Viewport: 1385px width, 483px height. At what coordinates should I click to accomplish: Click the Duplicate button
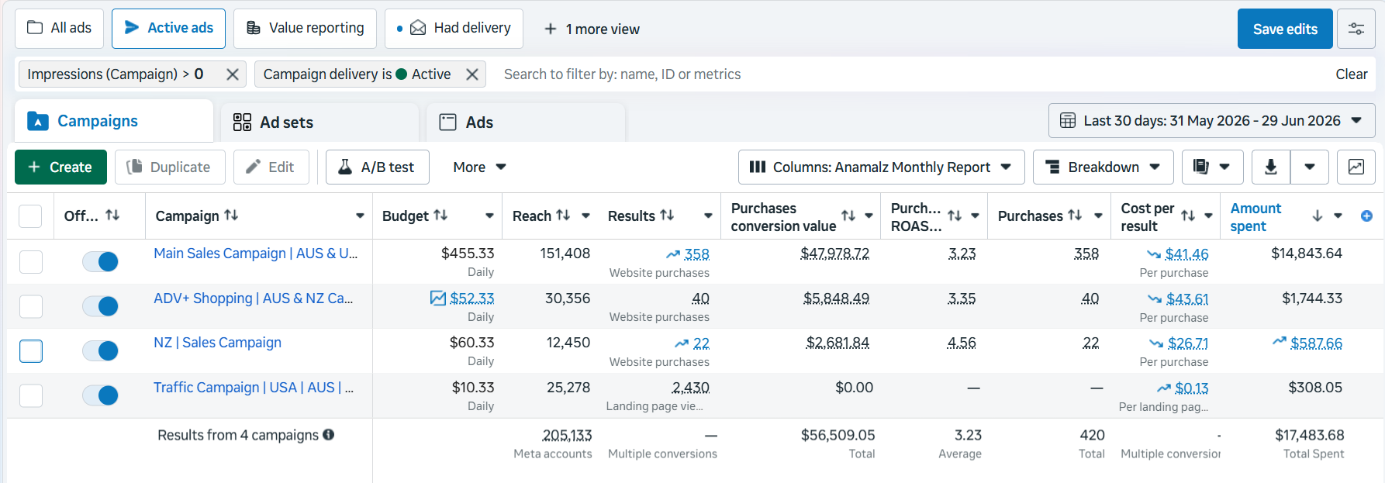[x=170, y=167]
